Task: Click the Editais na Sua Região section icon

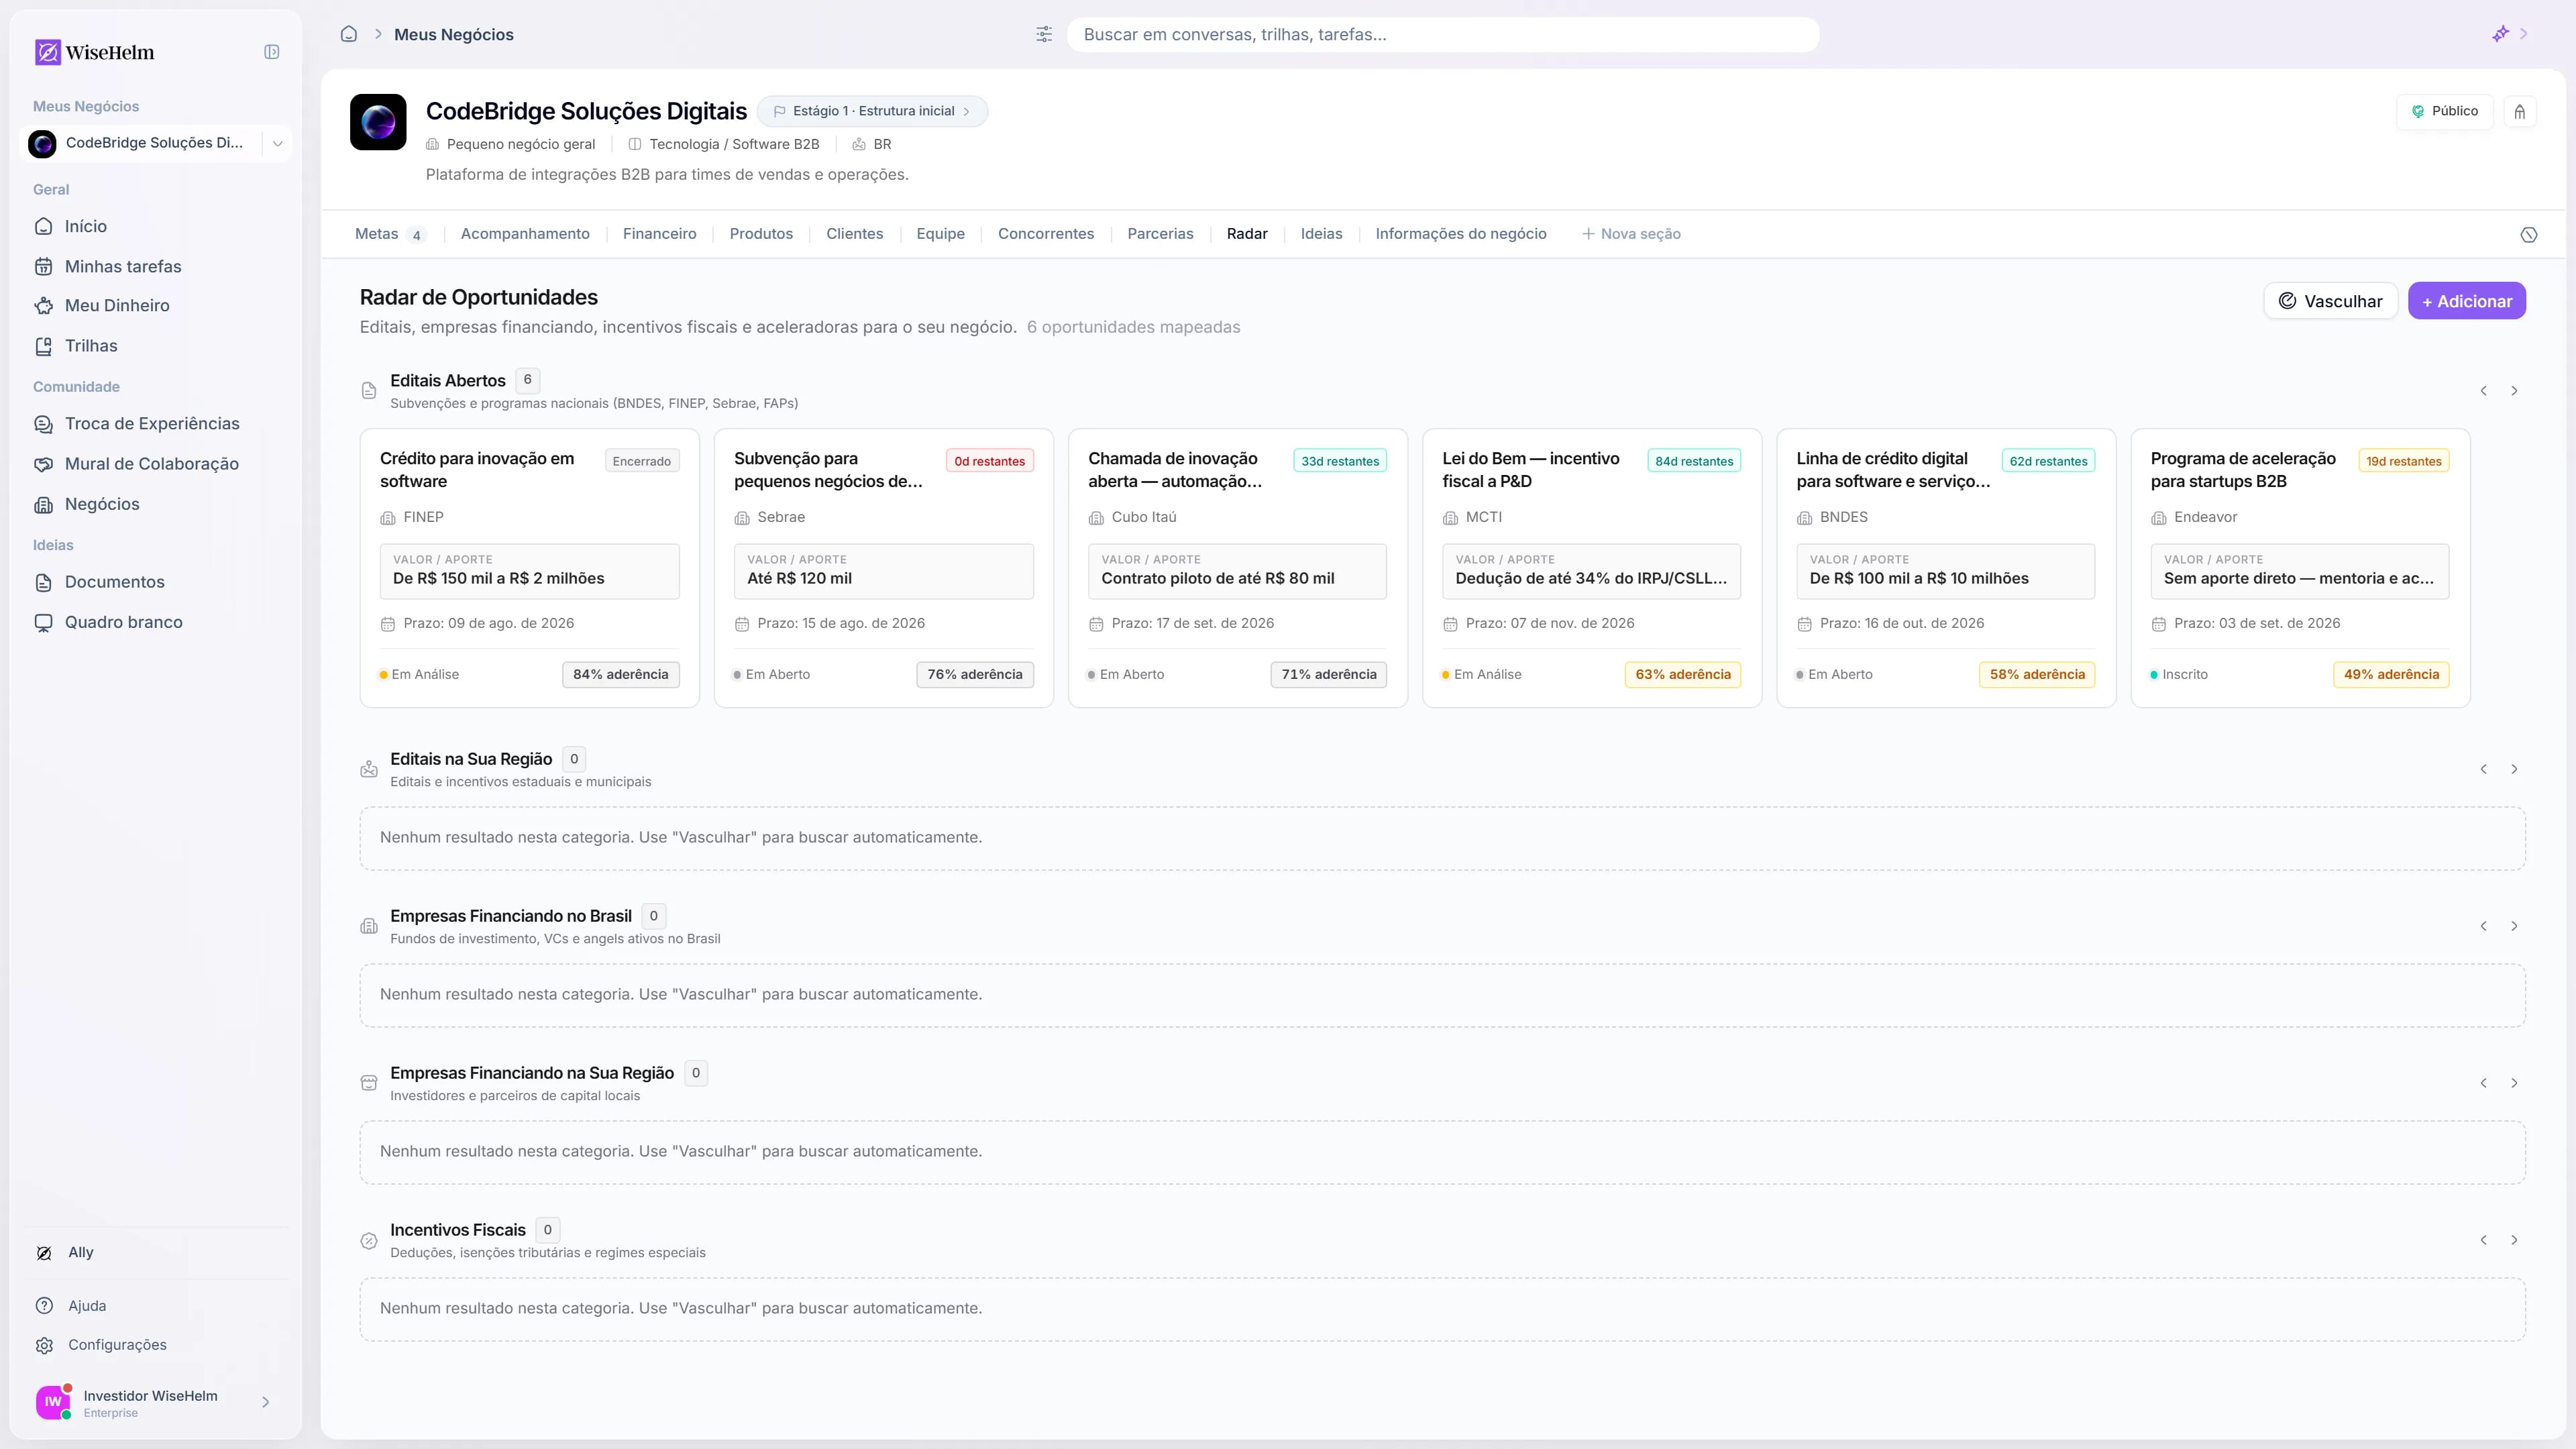Action: tap(369, 769)
